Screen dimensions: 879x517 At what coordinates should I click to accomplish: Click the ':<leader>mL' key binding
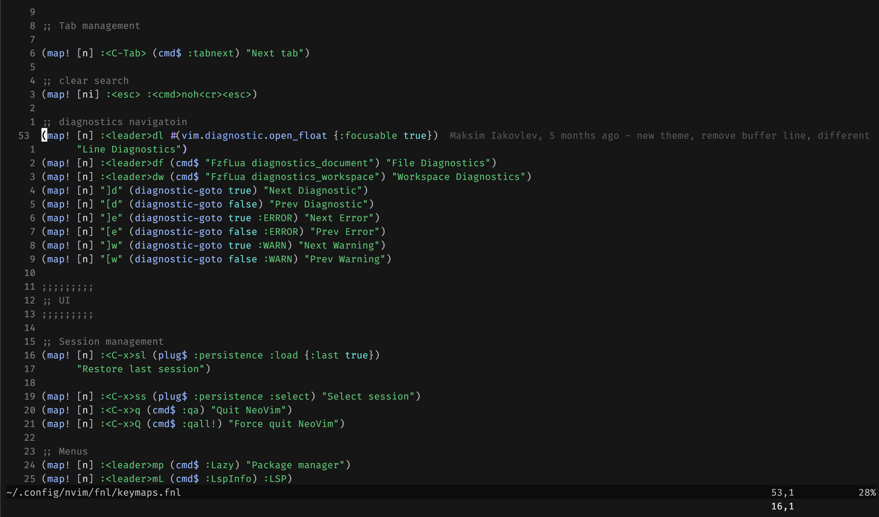132,479
